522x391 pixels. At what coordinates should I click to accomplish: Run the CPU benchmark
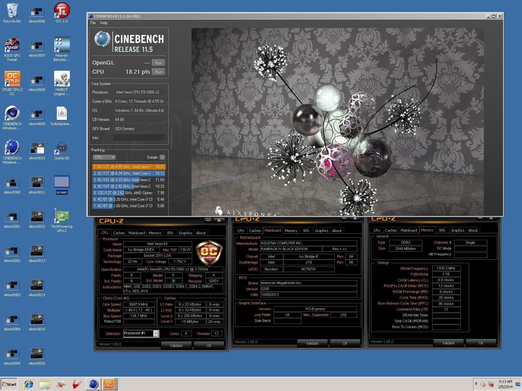159,72
